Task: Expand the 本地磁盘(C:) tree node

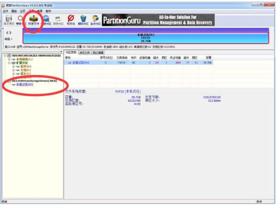Action: pyautogui.click(x=9, y=59)
